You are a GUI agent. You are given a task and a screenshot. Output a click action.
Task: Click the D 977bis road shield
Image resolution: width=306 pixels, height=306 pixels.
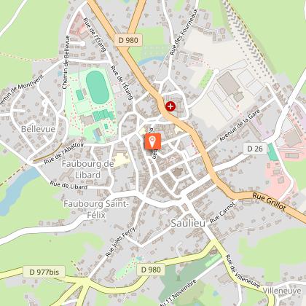[x=44, y=272]
